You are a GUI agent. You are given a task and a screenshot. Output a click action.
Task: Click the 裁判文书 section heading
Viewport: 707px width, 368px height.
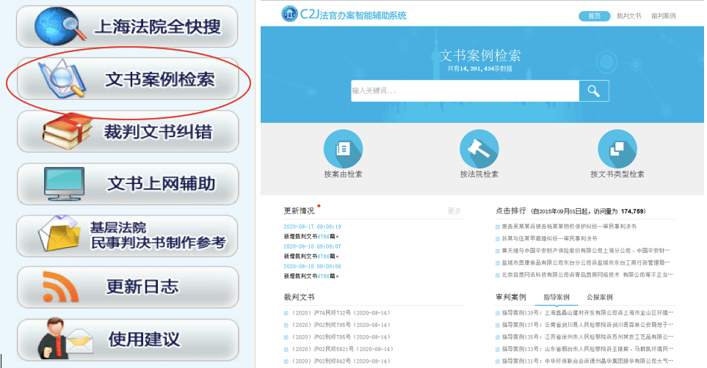click(x=299, y=298)
